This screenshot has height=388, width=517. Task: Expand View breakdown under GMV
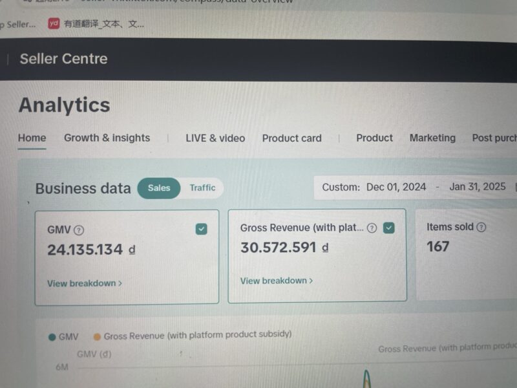(x=84, y=283)
